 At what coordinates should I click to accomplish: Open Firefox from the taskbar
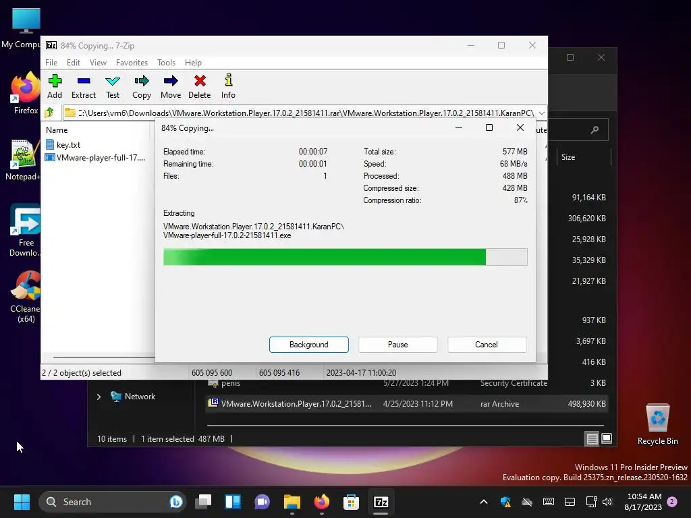pos(321,502)
